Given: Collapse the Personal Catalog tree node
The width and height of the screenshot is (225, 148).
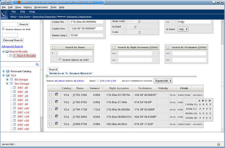Looking at the screenshot, I should coord(4,71).
